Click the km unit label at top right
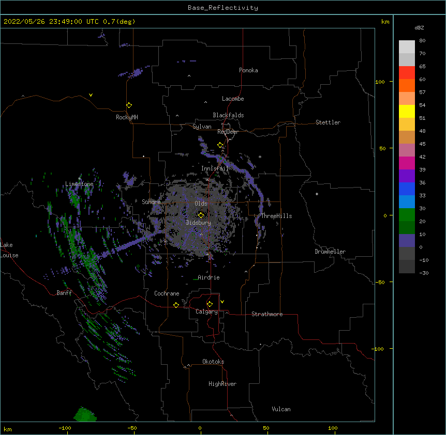Image resolution: width=446 pixels, height=435 pixels. [x=385, y=22]
